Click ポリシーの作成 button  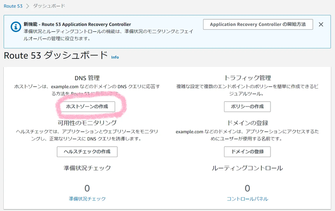click(x=247, y=107)
